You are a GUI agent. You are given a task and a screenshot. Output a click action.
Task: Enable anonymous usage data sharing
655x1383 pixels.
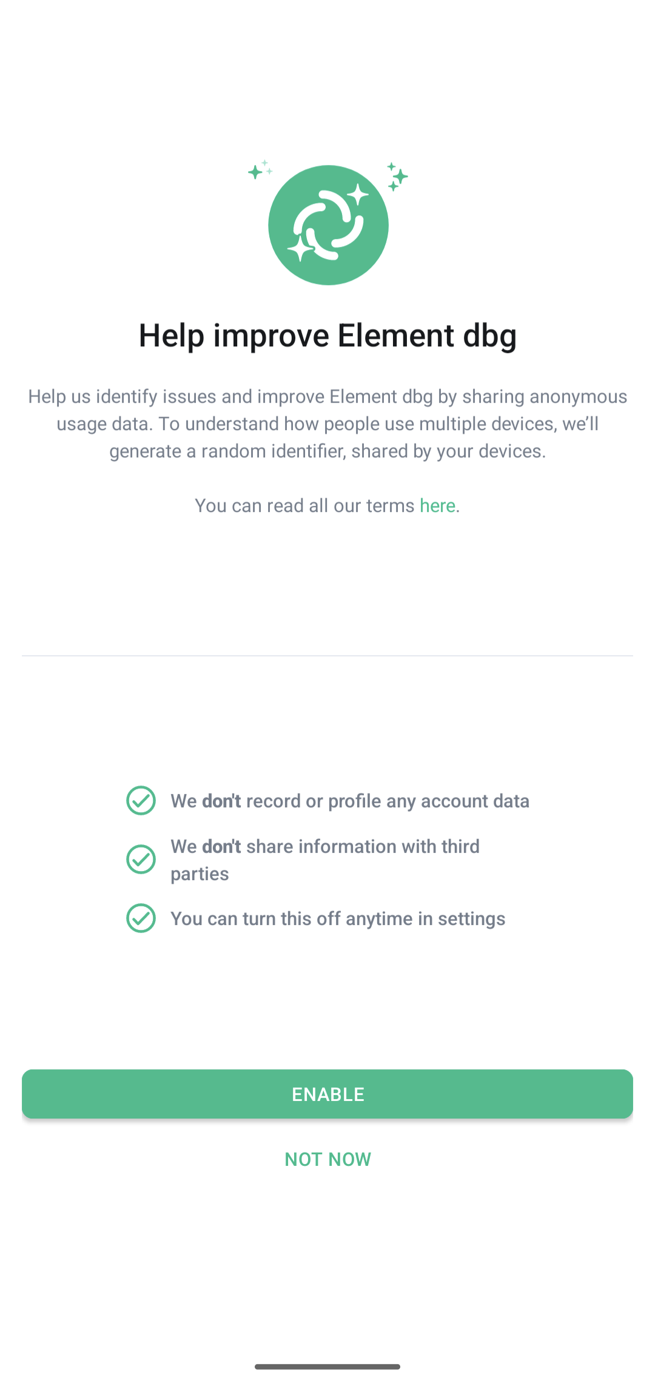(327, 1094)
